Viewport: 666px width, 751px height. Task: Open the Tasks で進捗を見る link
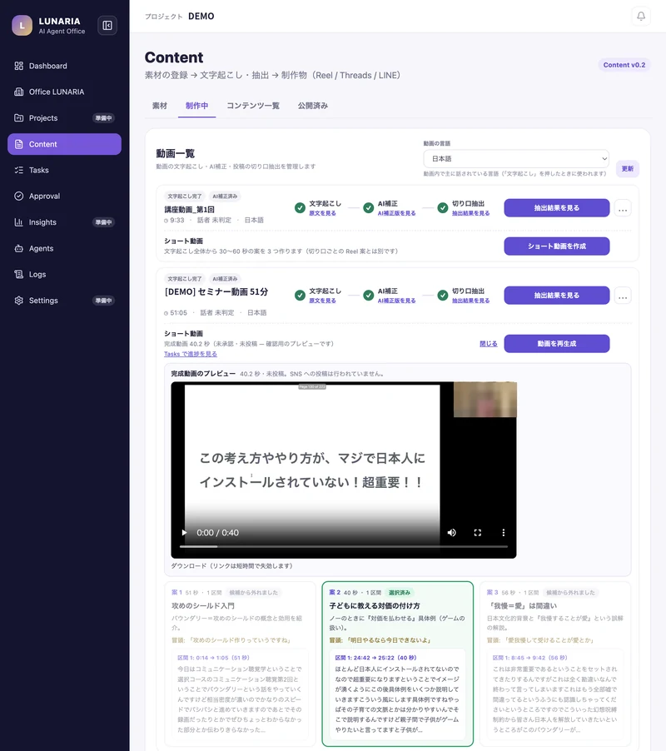[191, 354]
